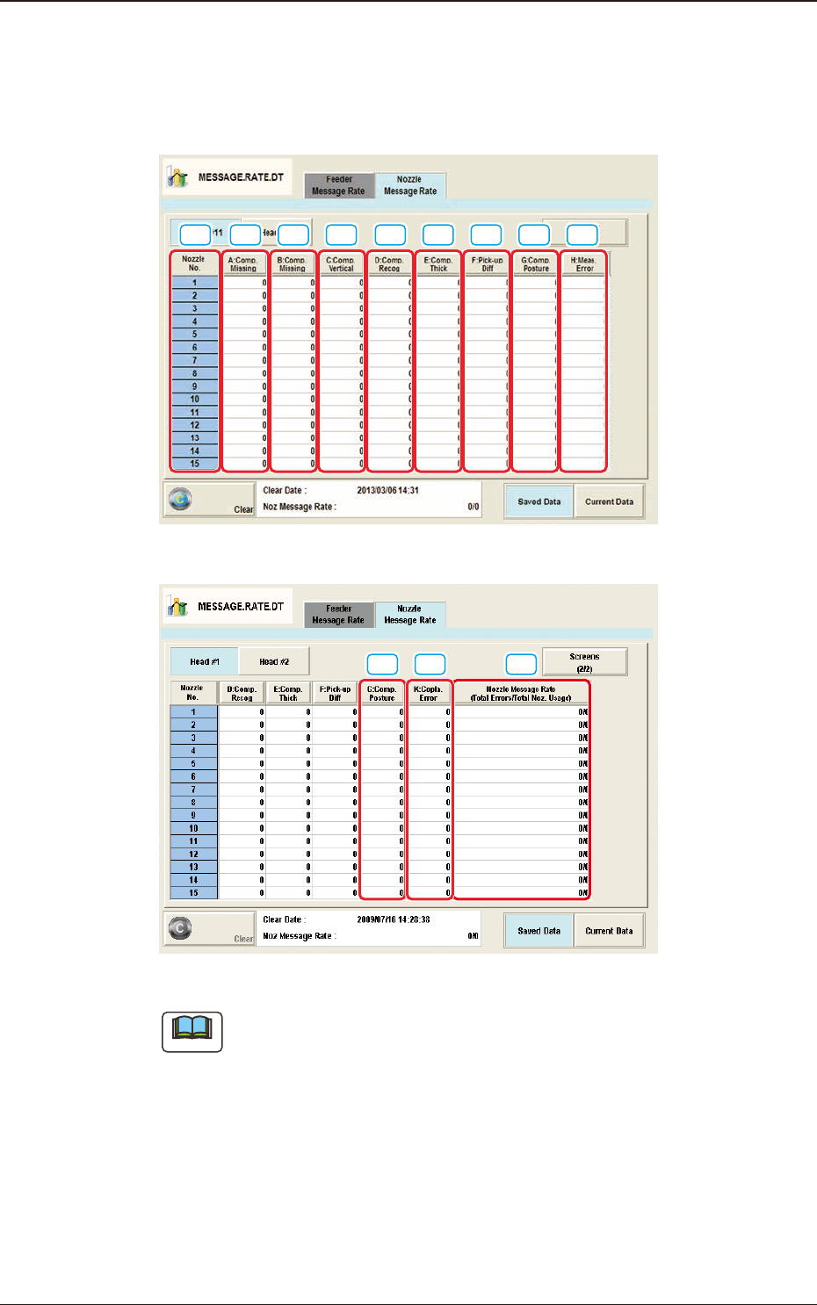Select nozzle row 14 in the 2009-dated screen

pyautogui.click(x=194, y=880)
